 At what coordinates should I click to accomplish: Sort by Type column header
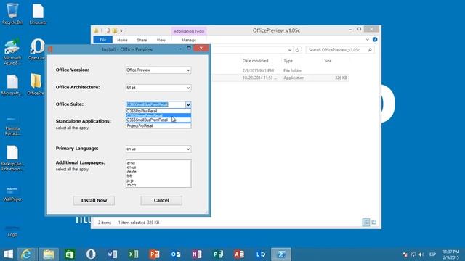[288, 61]
